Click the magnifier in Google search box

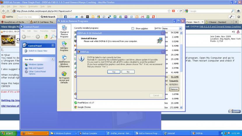232,11
